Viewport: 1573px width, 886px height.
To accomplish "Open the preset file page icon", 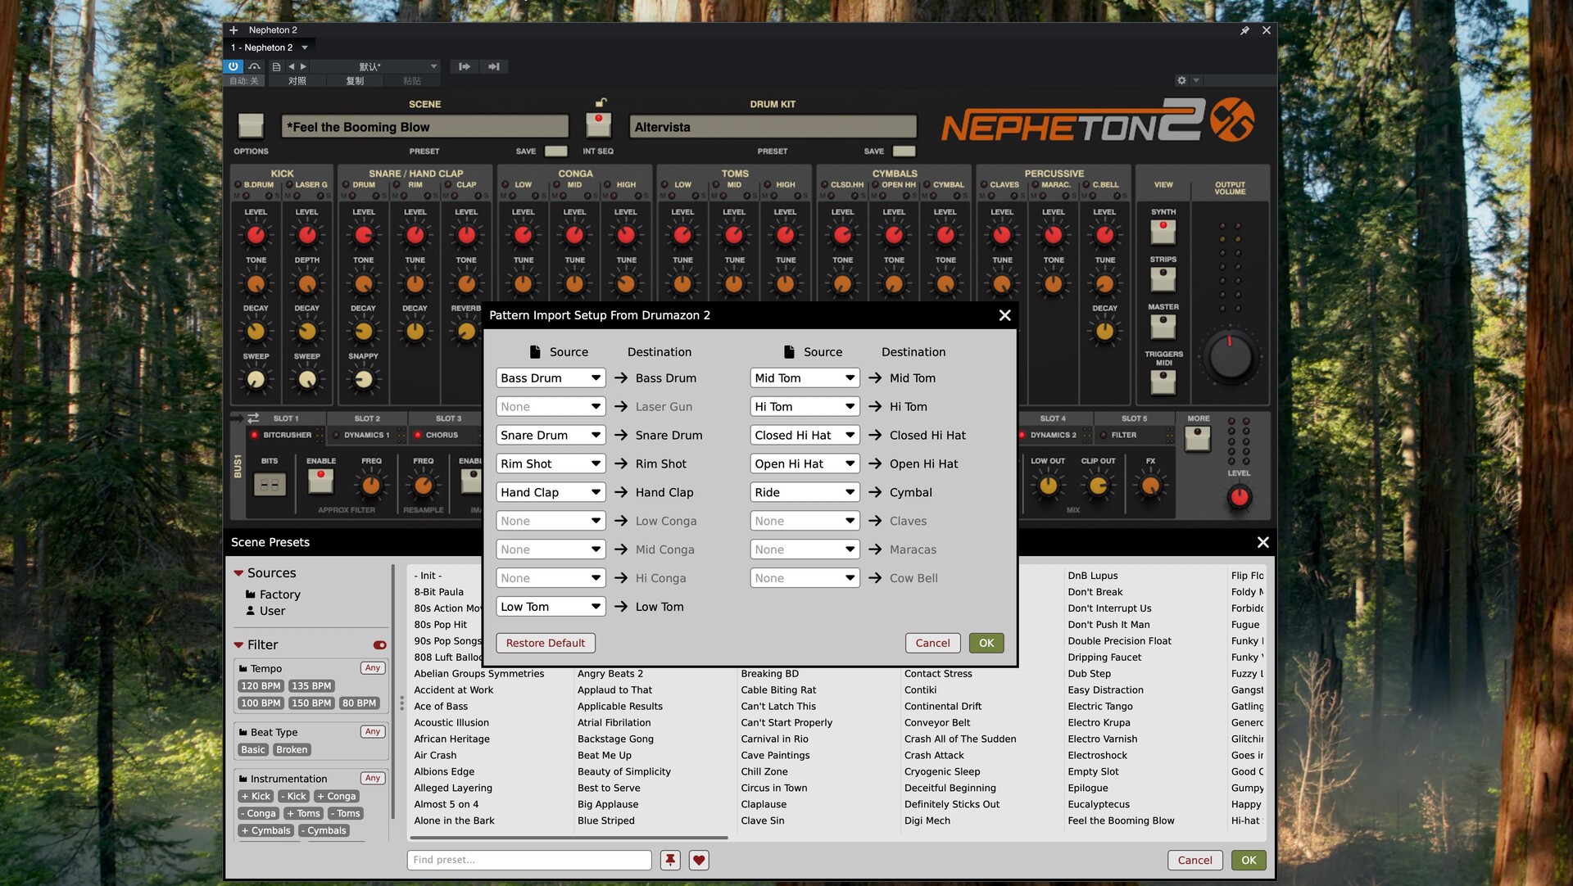I will (x=276, y=66).
